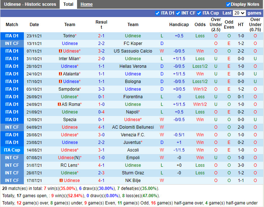Click the Spezia team name
Screen dimensions: 264x207
point(70,120)
